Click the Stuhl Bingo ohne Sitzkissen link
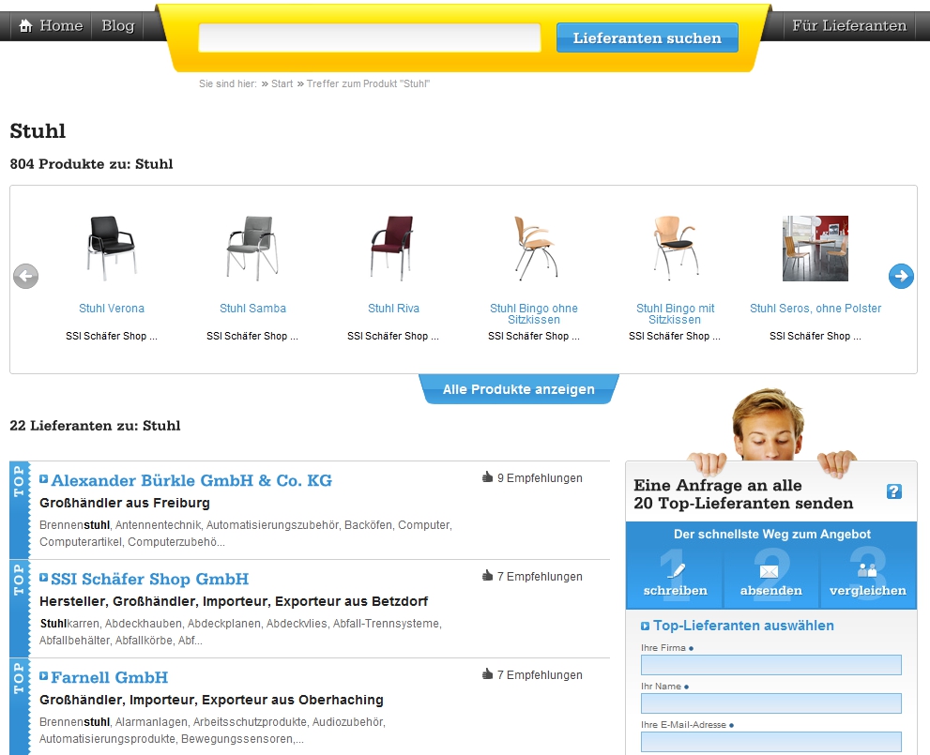Image resolution: width=930 pixels, height=755 pixels. pyautogui.click(x=534, y=313)
